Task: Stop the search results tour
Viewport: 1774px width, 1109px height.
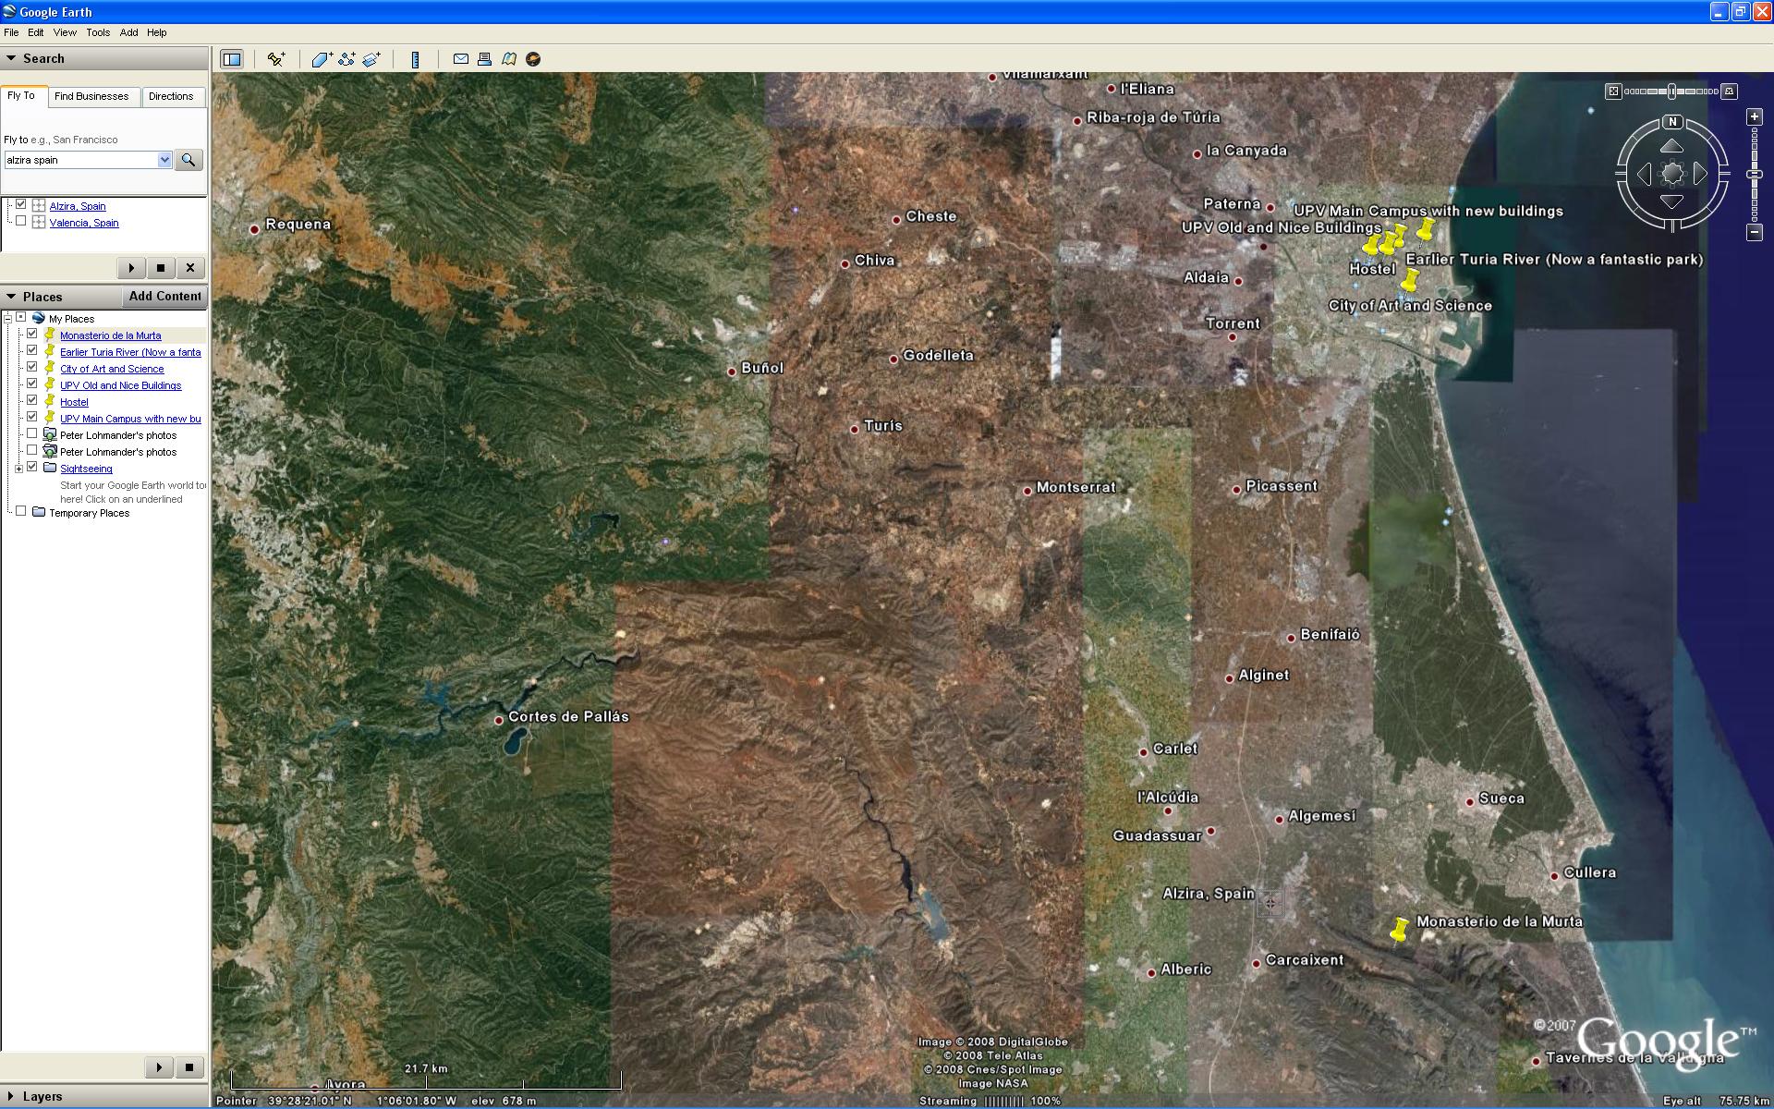Action: click(161, 268)
